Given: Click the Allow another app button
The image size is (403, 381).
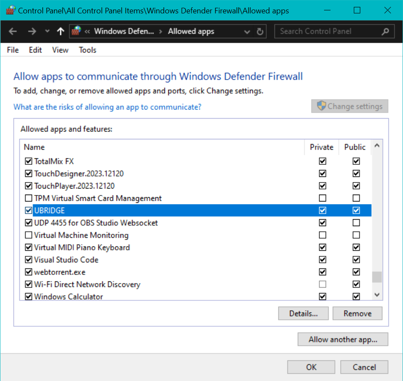Looking at the screenshot, I should [x=343, y=340].
